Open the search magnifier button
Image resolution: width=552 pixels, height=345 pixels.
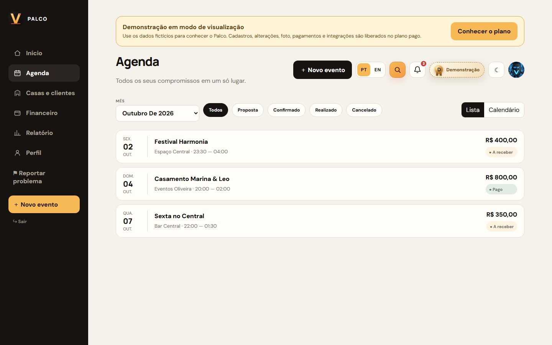tap(398, 70)
